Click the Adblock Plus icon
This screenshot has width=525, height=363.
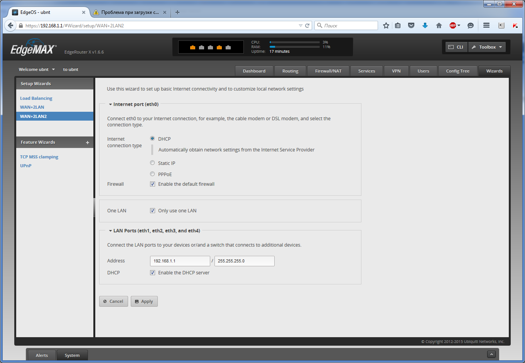click(x=453, y=25)
